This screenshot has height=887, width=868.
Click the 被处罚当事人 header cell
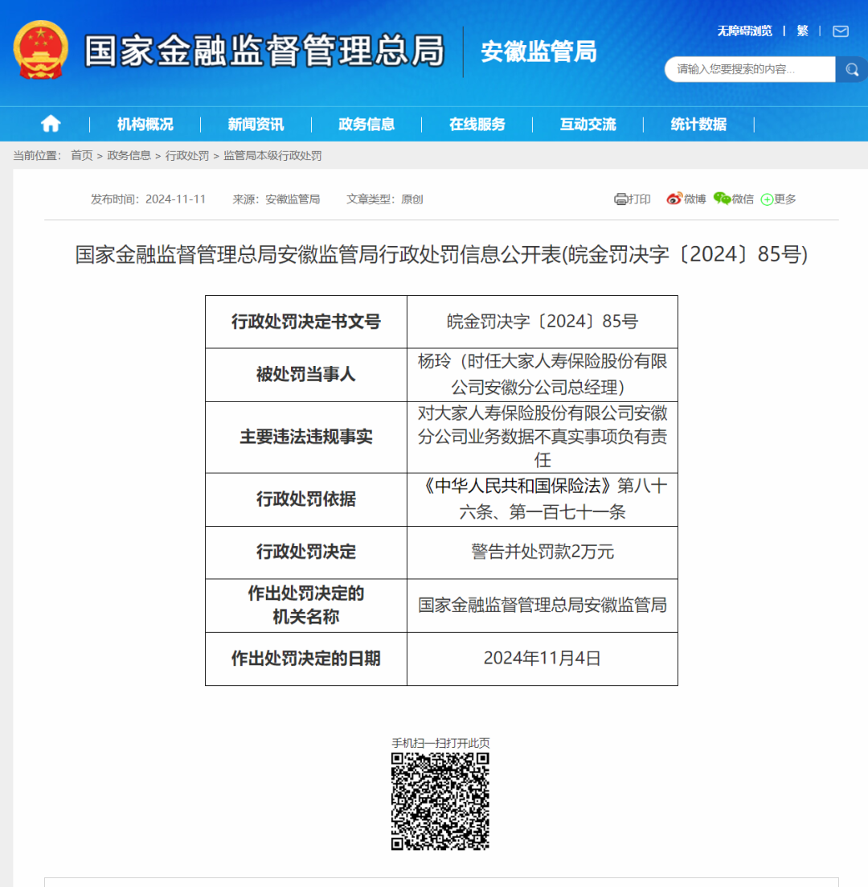(306, 375)
